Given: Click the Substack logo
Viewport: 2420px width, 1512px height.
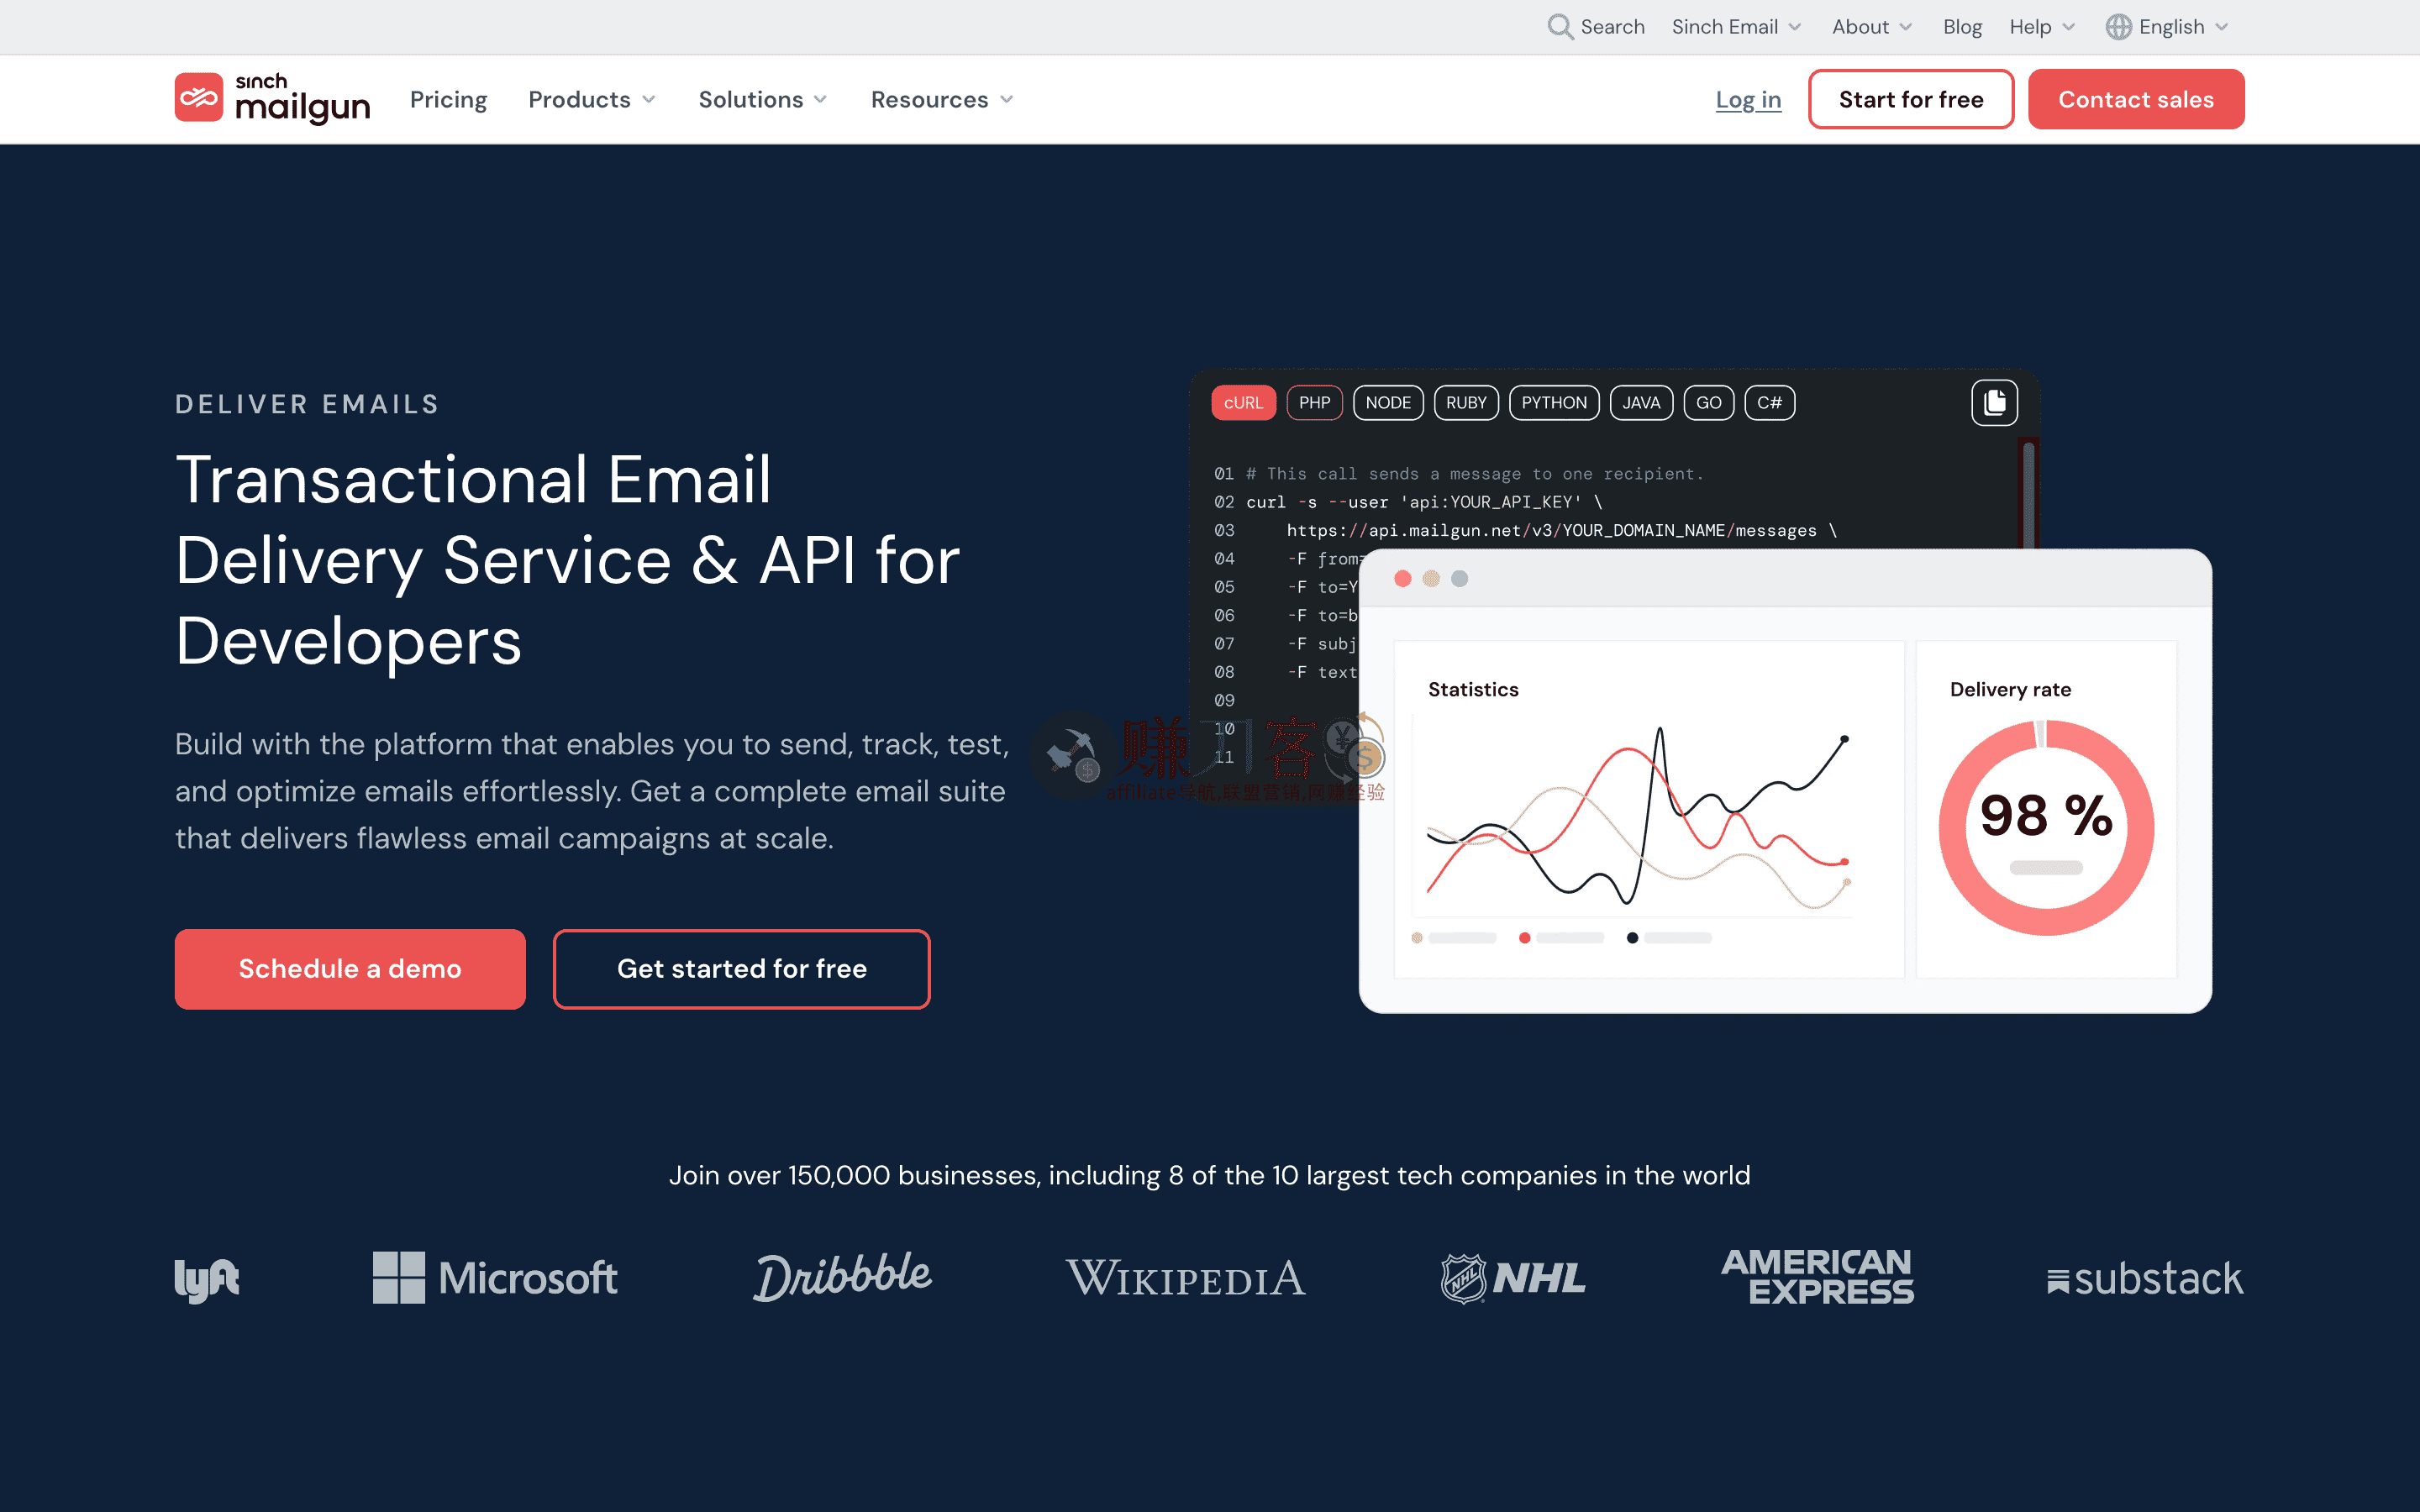Looking at the screenshot, I should pyautogui.click(x=2144, y=1279).
